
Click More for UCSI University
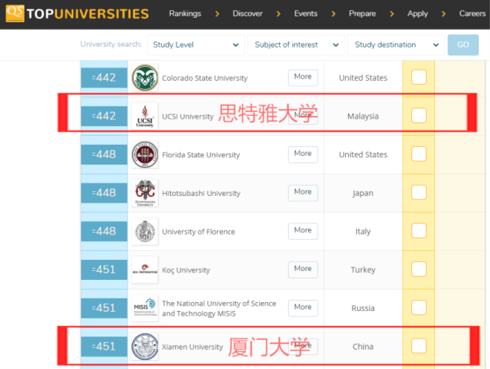point(303,116)
